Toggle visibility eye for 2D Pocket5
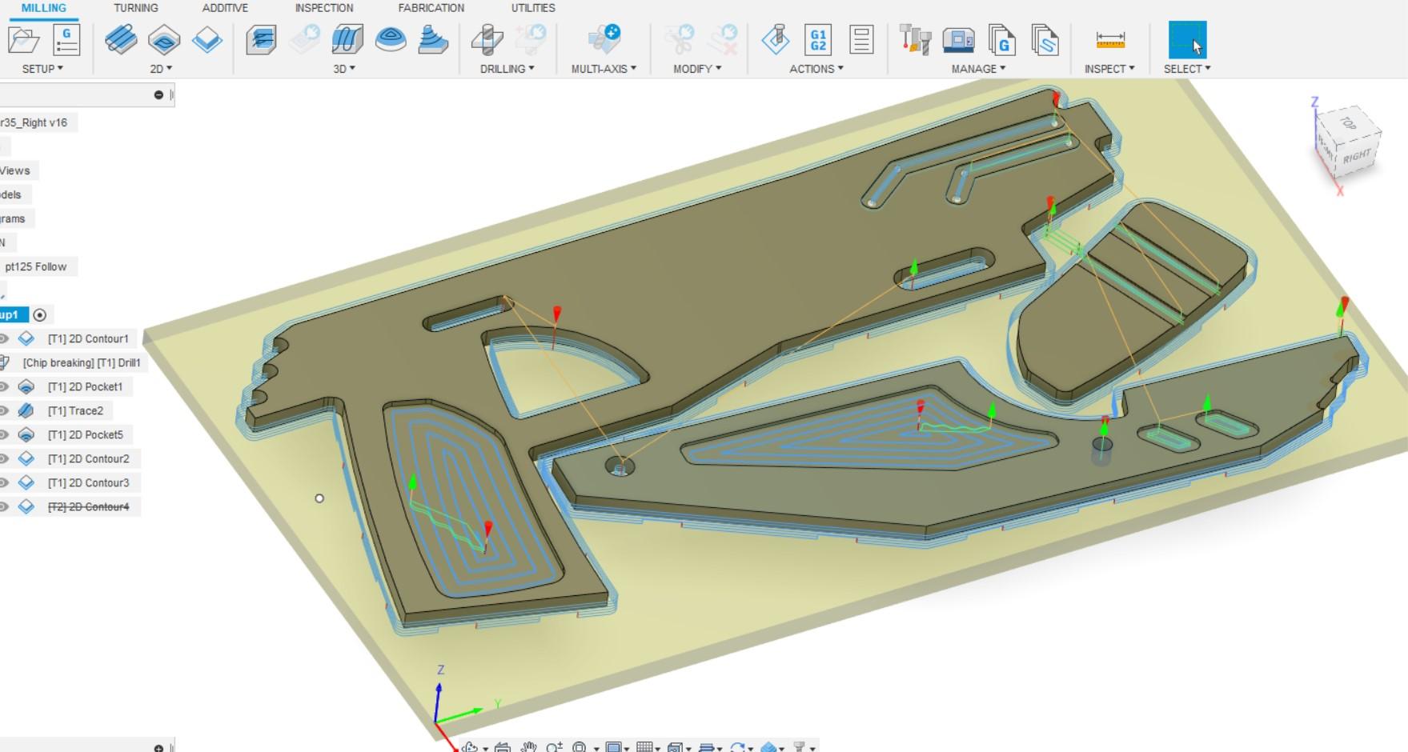Screen dimensions: 1408x752 (4, 434)
